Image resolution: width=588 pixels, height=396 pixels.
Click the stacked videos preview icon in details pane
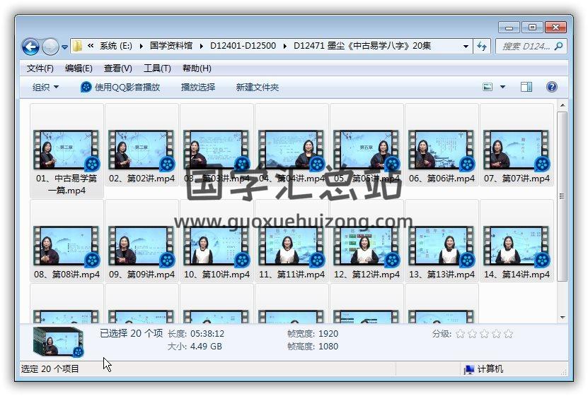point(58,342)
